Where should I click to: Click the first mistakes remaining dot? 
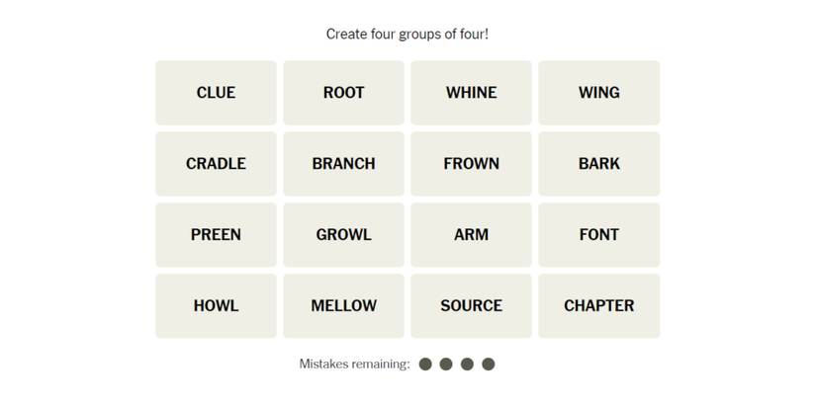[x=425, y=365]
